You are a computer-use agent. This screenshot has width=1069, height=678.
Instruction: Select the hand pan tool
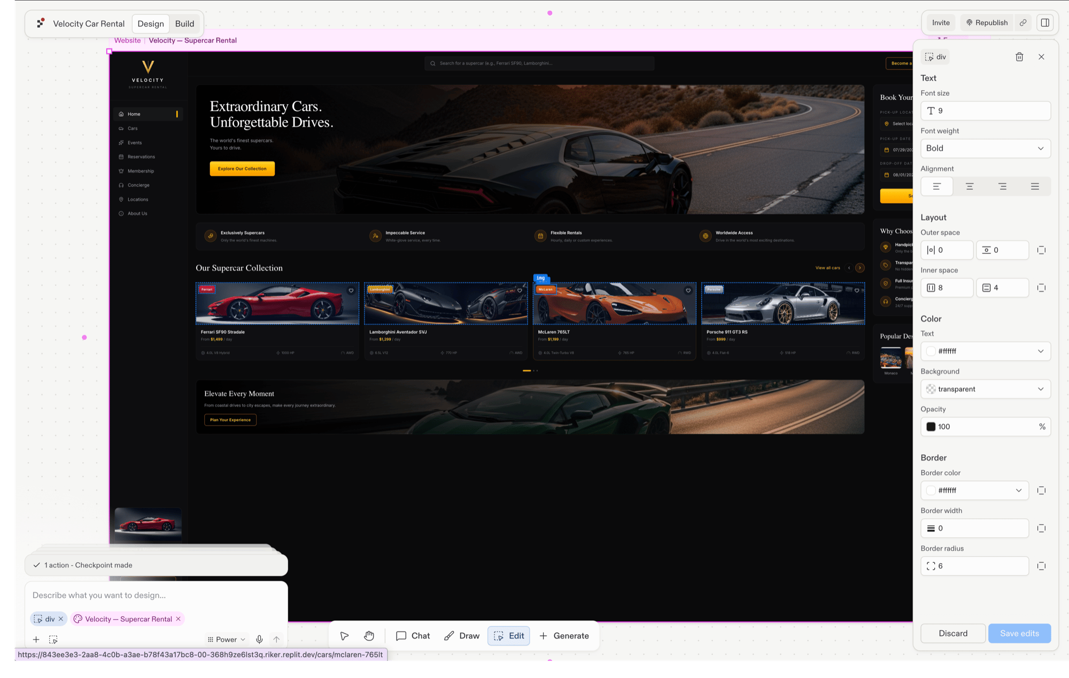(369, 636)
